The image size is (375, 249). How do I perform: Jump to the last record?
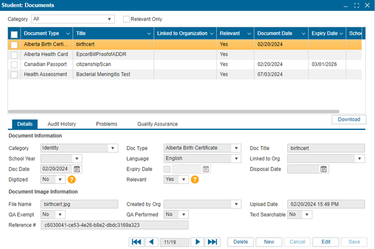coord(212,242)
